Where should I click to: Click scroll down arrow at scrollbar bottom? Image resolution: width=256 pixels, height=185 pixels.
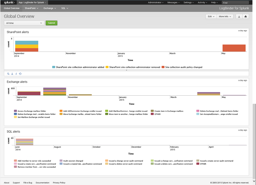(254, 181)
